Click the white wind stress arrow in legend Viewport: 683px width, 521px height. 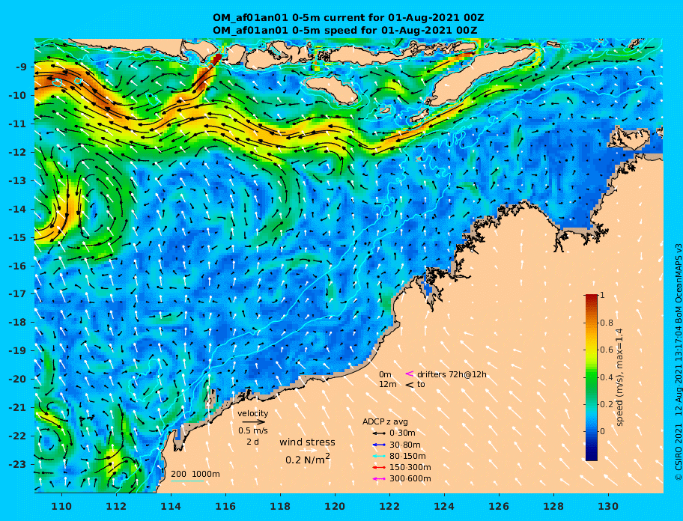(308, 450)
